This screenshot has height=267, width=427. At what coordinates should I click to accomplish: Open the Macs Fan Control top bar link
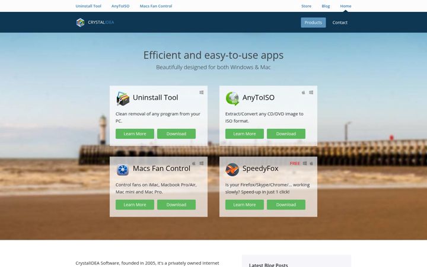[156, 6]
